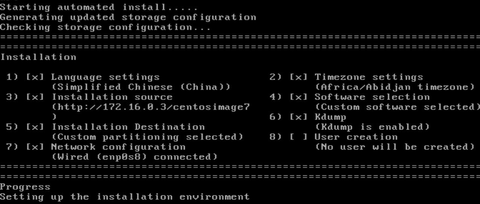Click the "Progress" section heading
This screenshot has height=204, width=480.
(x=25, y=187)
